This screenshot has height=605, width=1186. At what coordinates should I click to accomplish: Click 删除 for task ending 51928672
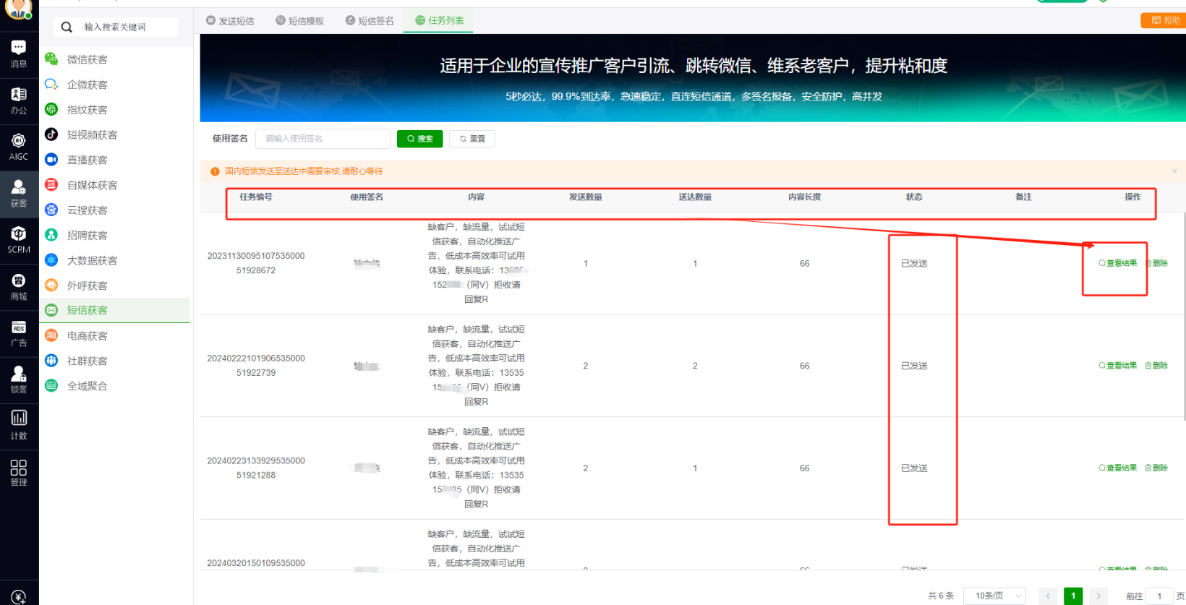click(1156, 263)
